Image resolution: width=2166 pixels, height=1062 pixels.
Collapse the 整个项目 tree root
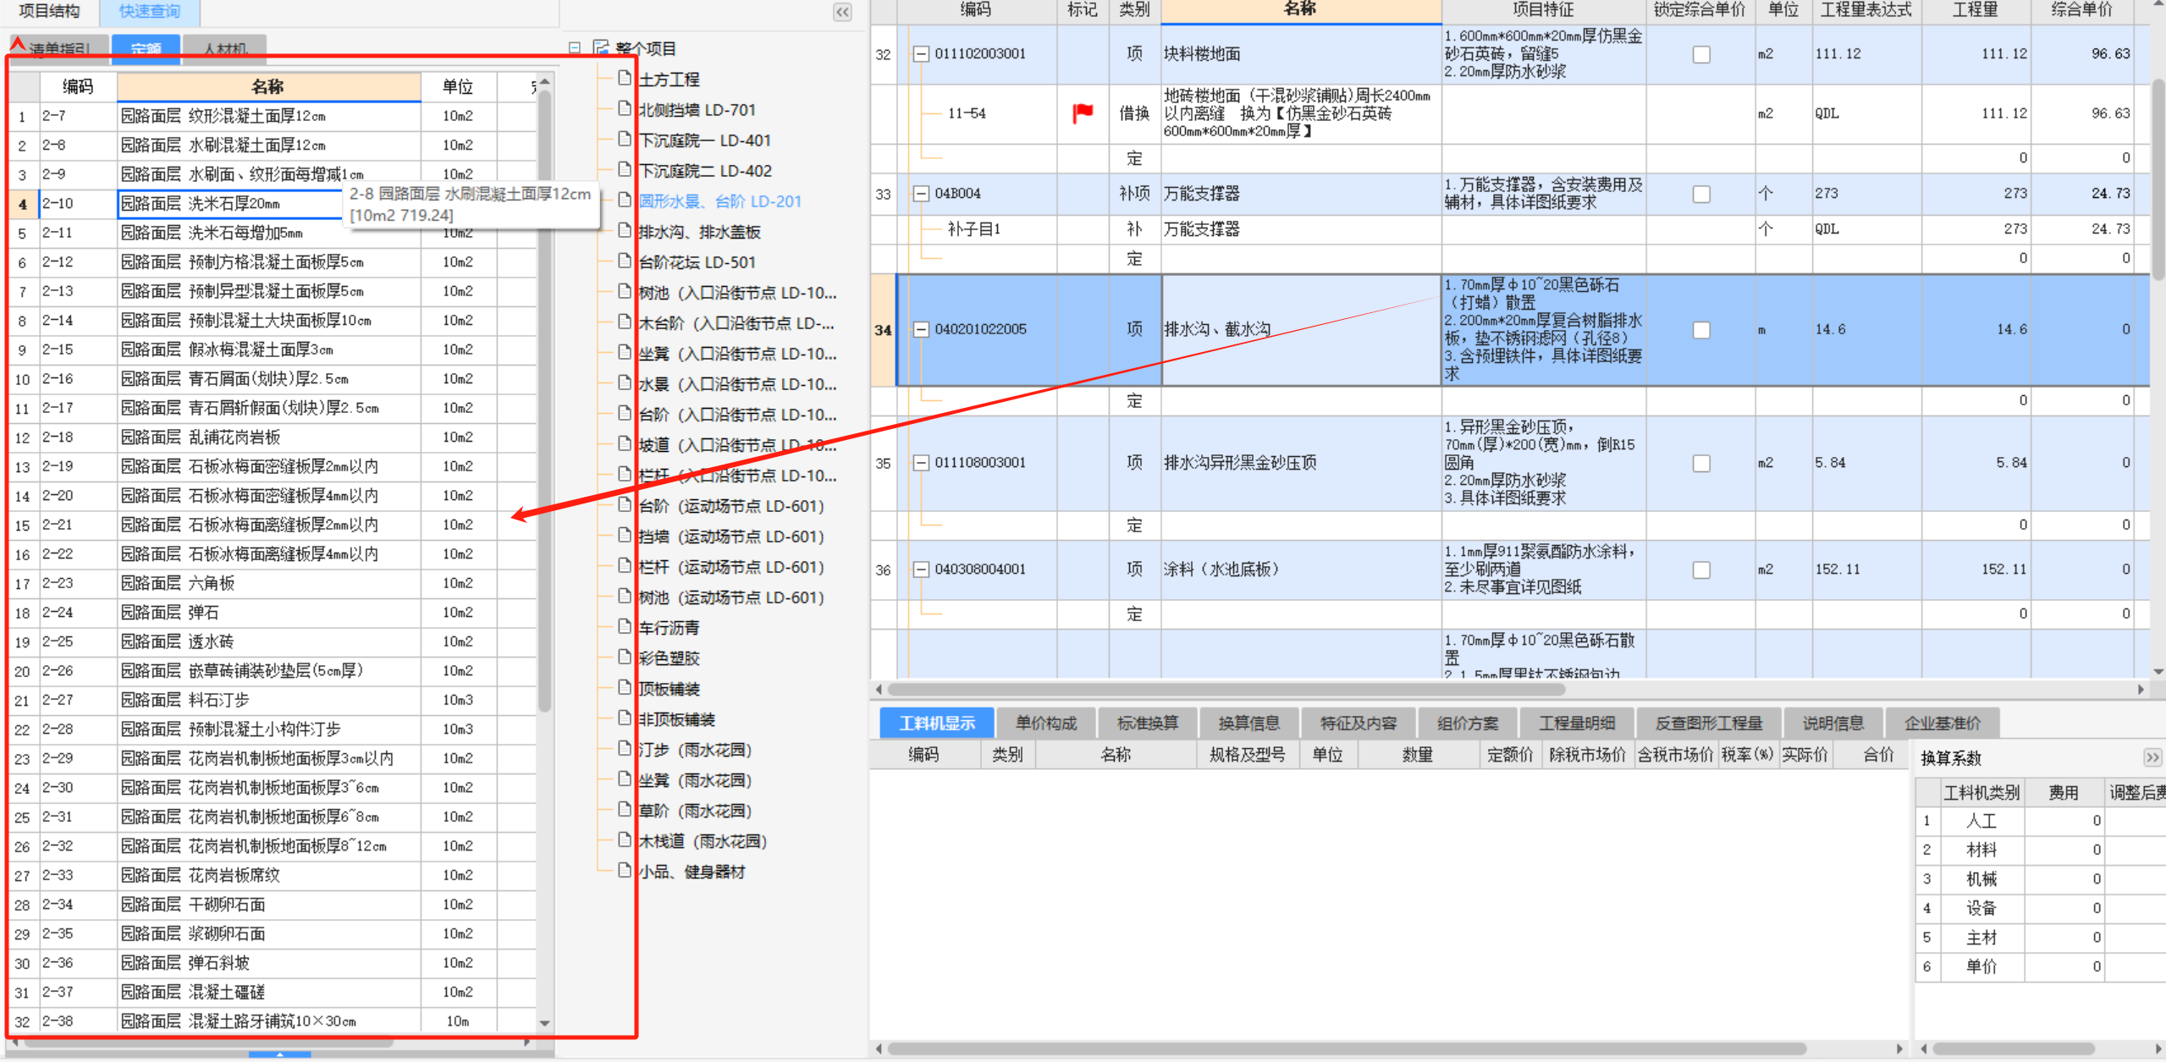coord(575,48)
